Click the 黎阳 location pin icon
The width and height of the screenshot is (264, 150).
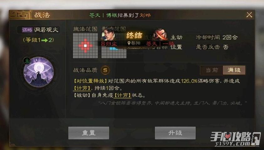(x=129, y=44)
